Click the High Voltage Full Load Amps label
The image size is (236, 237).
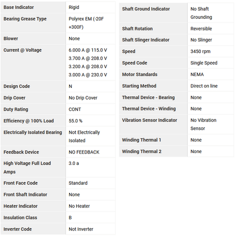(27, 167)
